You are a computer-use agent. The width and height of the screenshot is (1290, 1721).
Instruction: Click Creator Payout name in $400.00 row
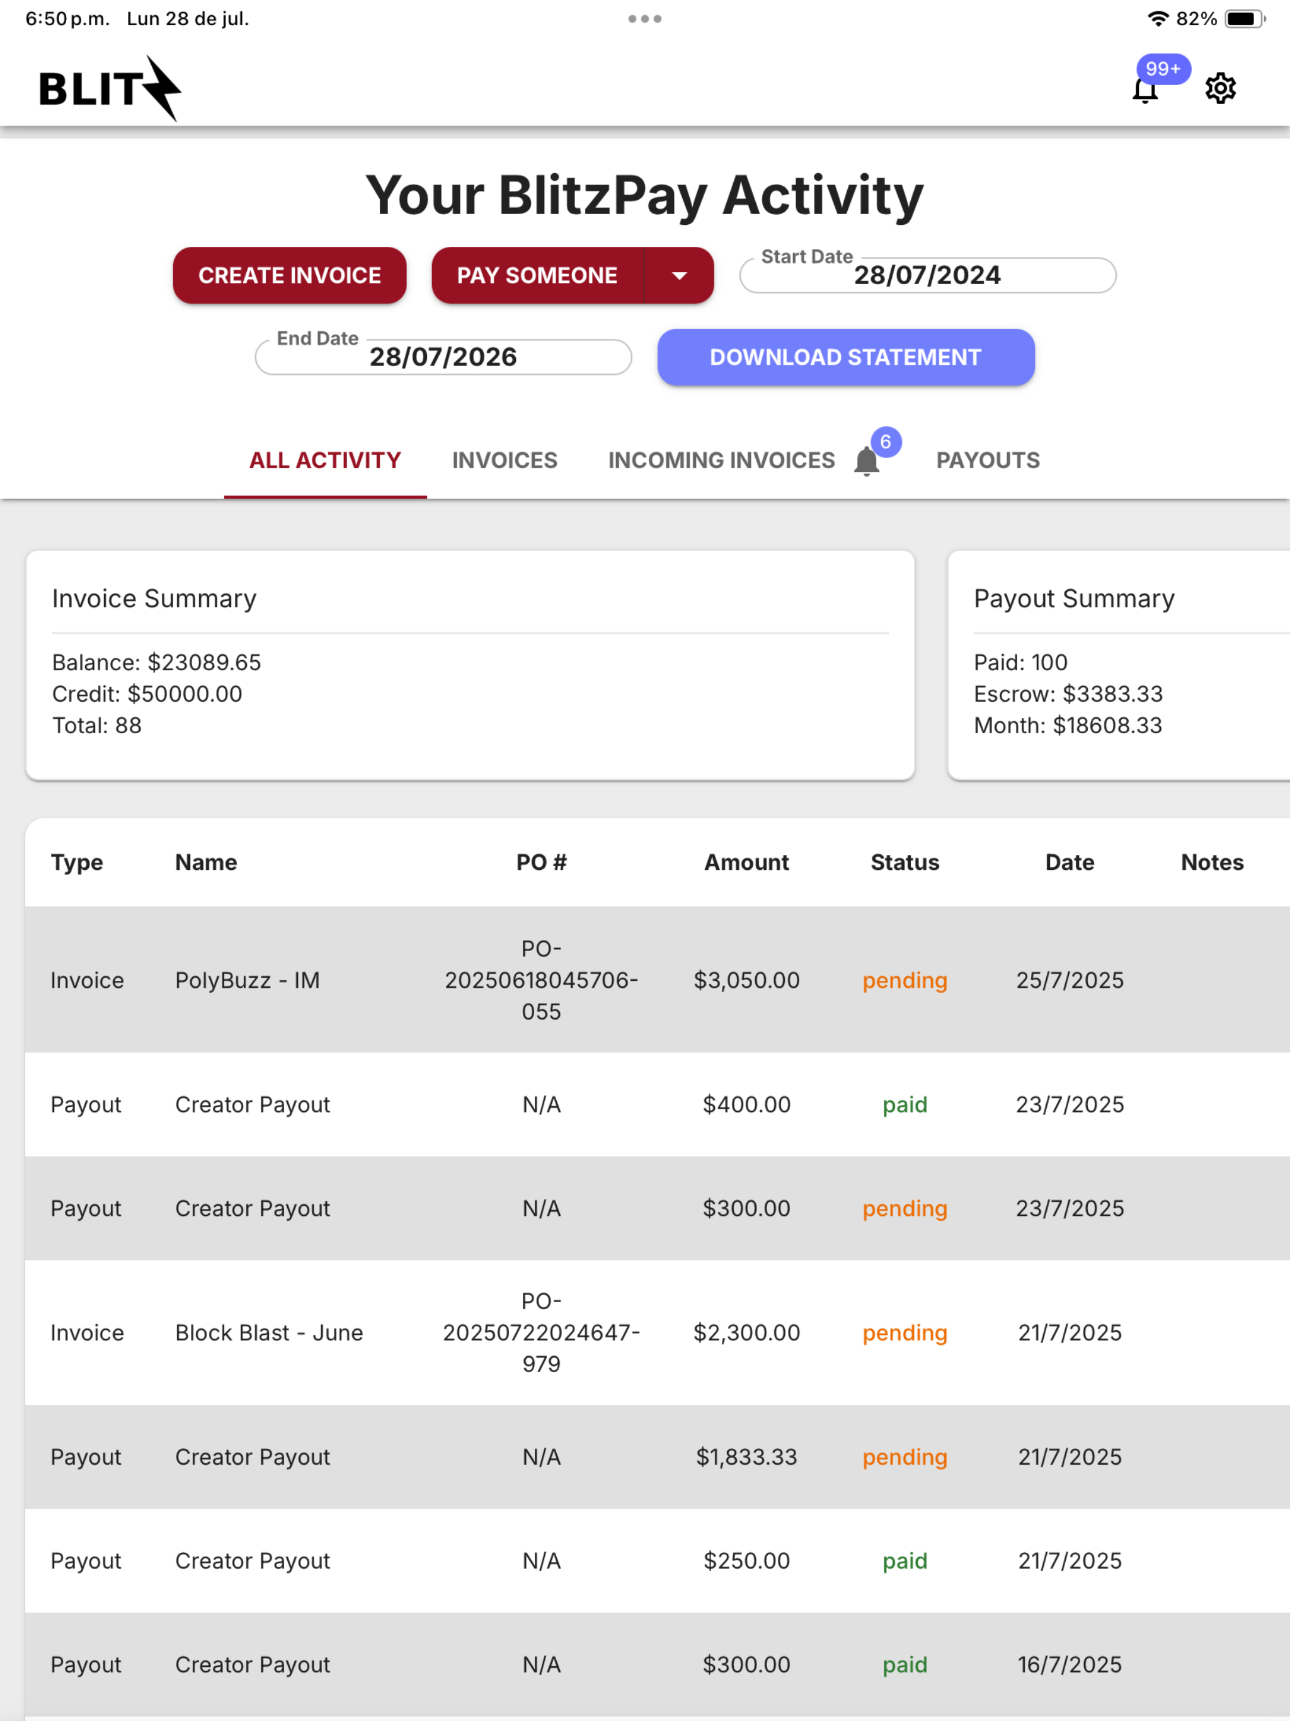click(252, 1105)
